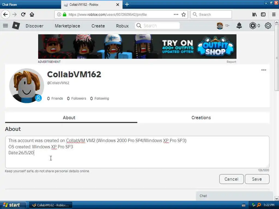
Task: Click the Roblox logo icon
Action: coord(16,26)
